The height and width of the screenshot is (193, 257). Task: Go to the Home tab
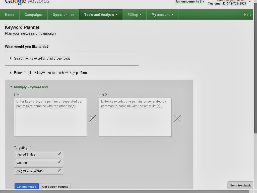(x=10, y=15)
